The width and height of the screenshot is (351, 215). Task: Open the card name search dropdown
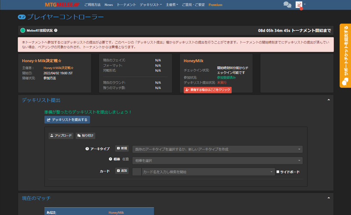coord(208,172)
